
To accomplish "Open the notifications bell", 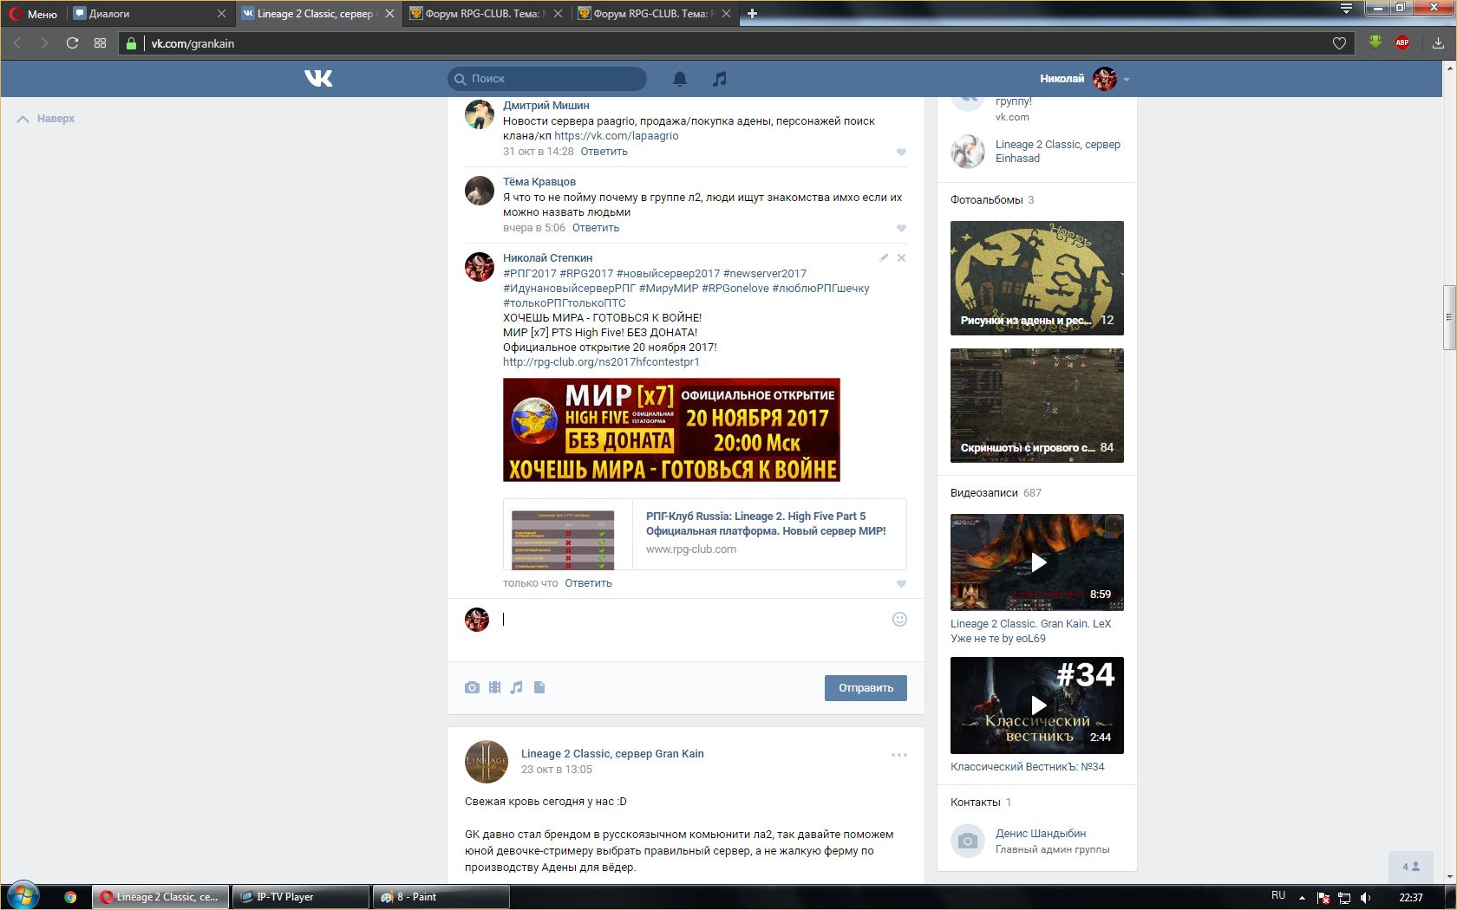I will coord(680,79).
